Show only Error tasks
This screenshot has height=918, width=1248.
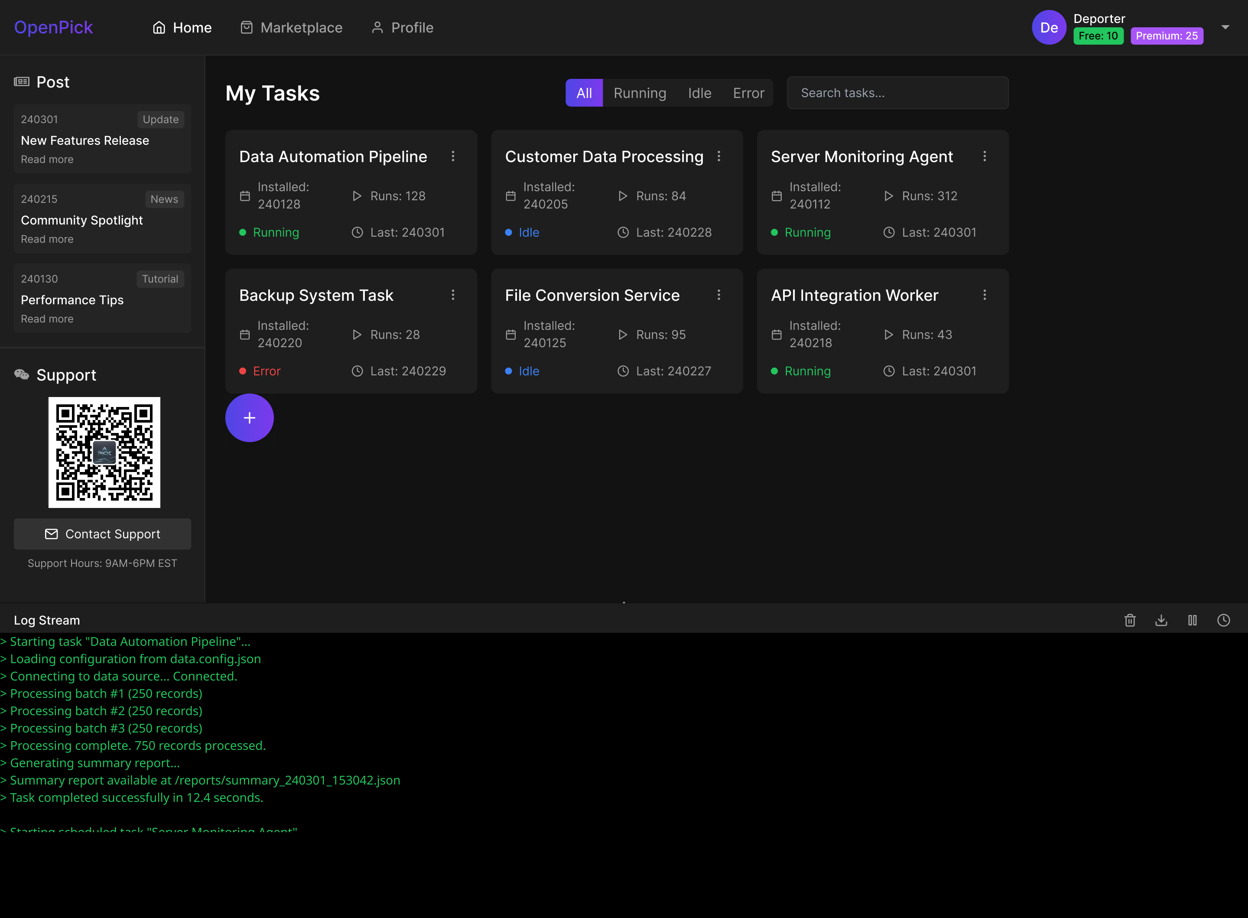tap(748, 93)
